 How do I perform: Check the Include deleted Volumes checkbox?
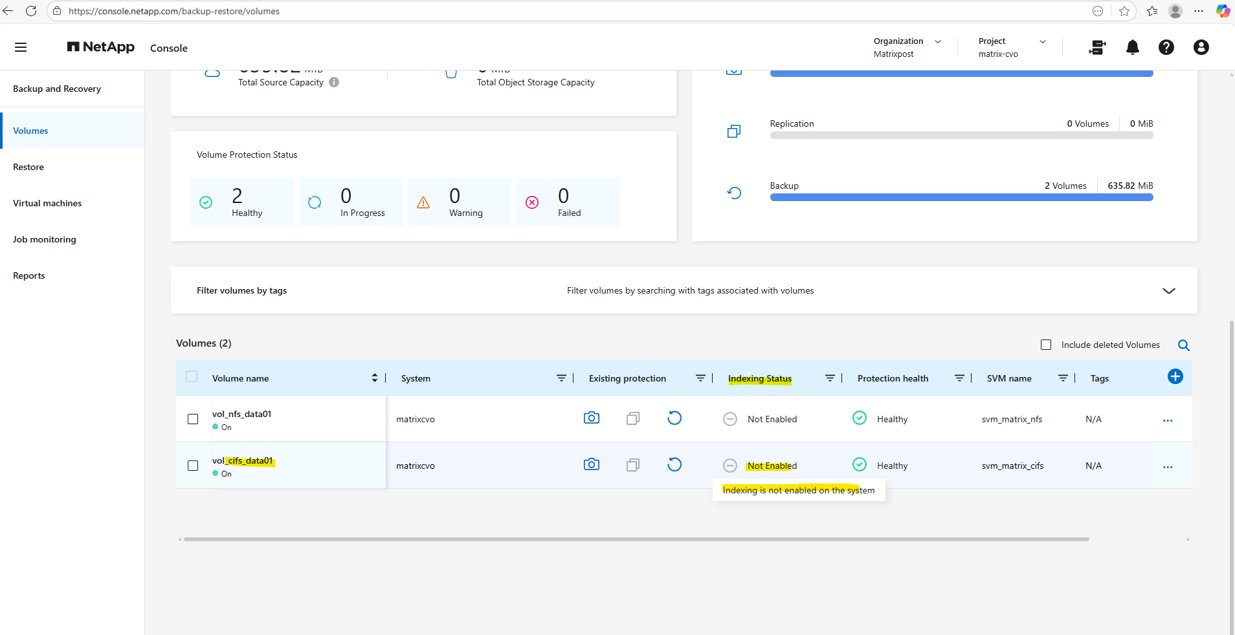click(x=1045, y=345)
